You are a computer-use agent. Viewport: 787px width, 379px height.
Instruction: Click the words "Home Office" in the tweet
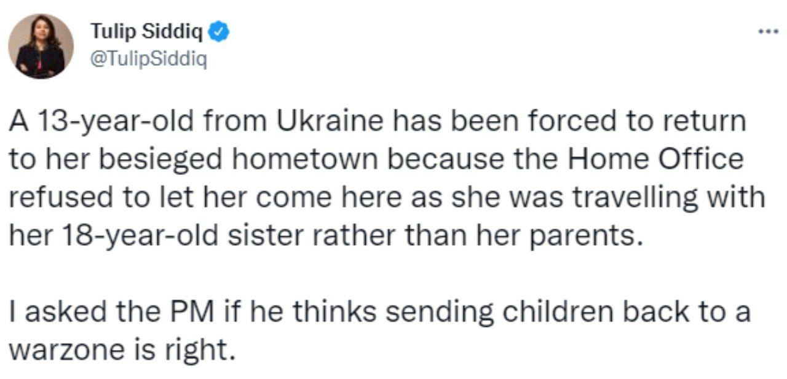click(655, 160)
